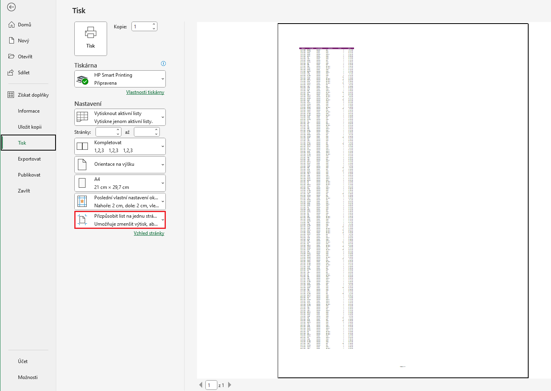
Task: Increase the 'až' end page value
Action: (x=156, y=130)
